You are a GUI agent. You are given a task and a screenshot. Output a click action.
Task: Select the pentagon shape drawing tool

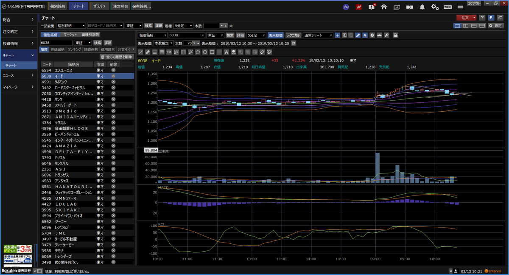[198, 52]
